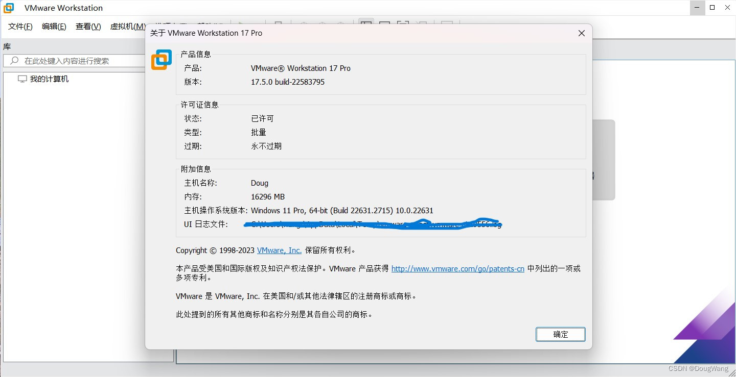Click the VMware Workstation title bar logo
The height and width of the screenshot is (377, 736).
pos(9,8)
